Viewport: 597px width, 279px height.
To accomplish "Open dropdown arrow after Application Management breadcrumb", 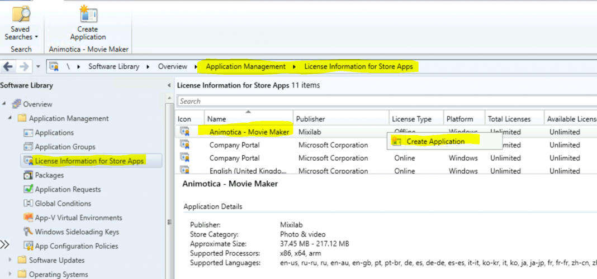I will click(295, 67).
